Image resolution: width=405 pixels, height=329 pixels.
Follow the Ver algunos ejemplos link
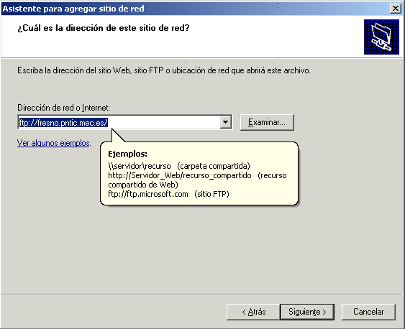point(53,143)
